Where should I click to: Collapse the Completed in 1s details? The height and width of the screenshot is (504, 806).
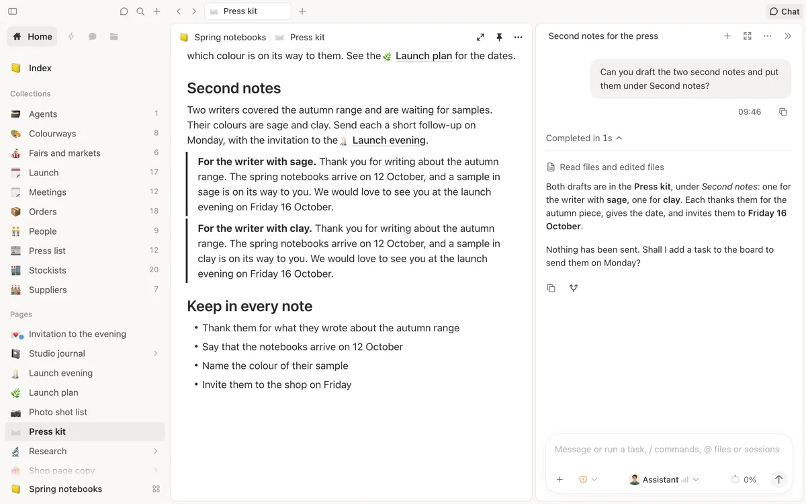click(x=584, y=138)
